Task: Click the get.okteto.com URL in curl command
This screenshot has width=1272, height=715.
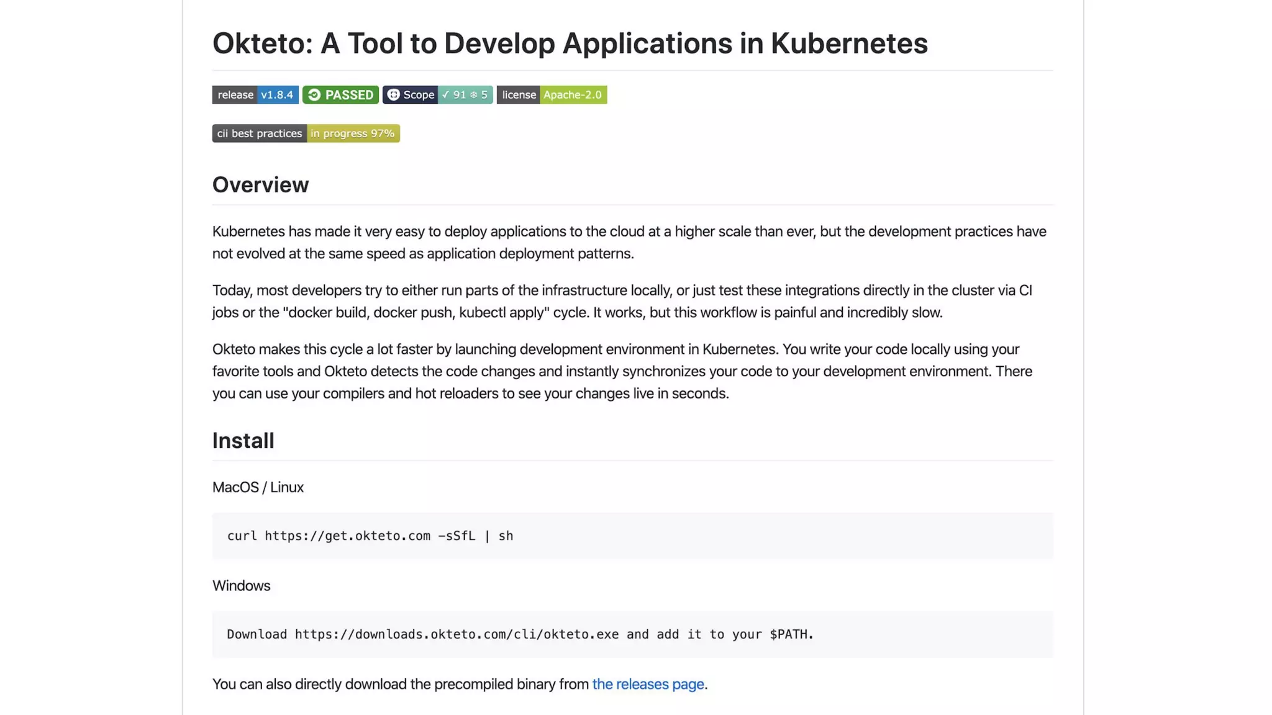Action: tap(347, 536)
